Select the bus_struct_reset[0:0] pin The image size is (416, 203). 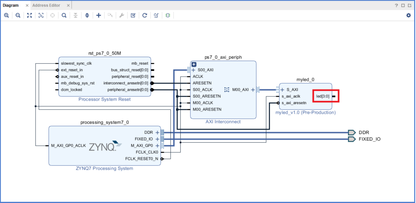pyautogui.click(x=130, y=70)
